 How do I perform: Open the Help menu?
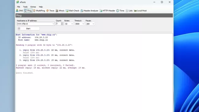click(x=41, y=7)
